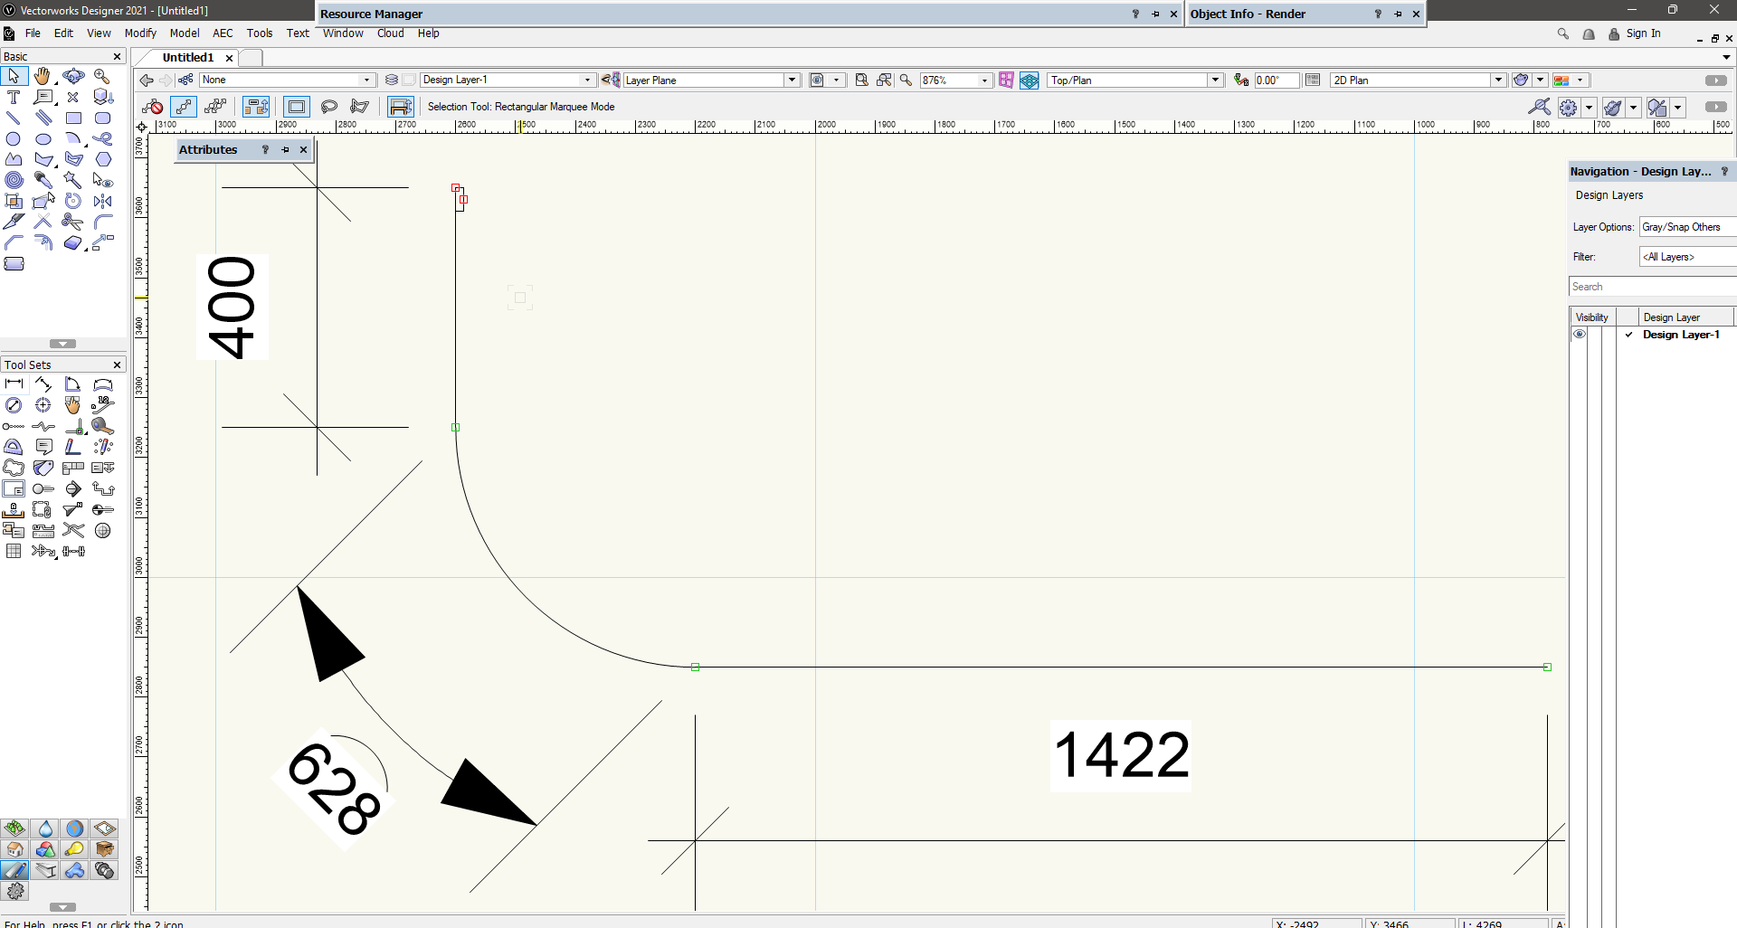Open the Modify menu

(x=140, y=33)
